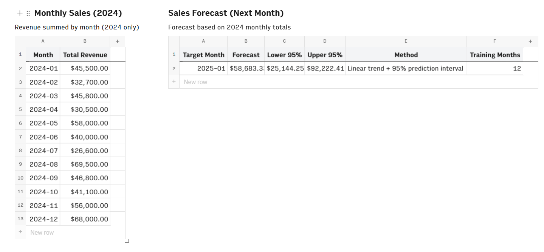Select the cell containing $45,500.00
This screenshot has width=544, height=252.
click(85, 68)
